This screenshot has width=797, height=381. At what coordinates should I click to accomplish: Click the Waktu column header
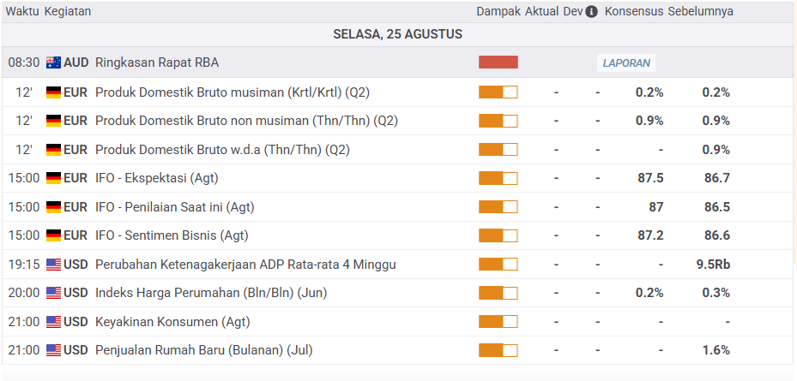pyautogui.click(x=22, y=12)
